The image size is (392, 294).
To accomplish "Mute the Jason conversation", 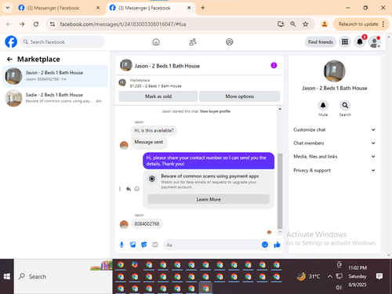I will coord(323,105).
